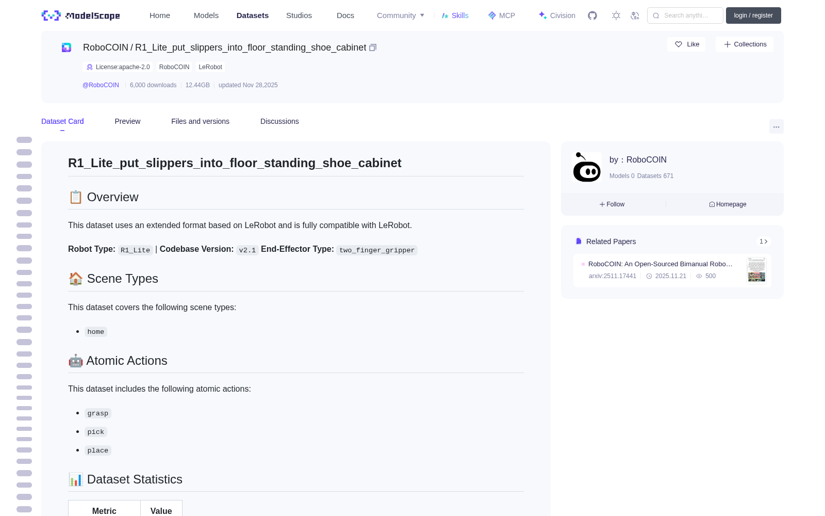Click the 'grasp' atomic action tag
825x516 pixels.
[98, 413]
